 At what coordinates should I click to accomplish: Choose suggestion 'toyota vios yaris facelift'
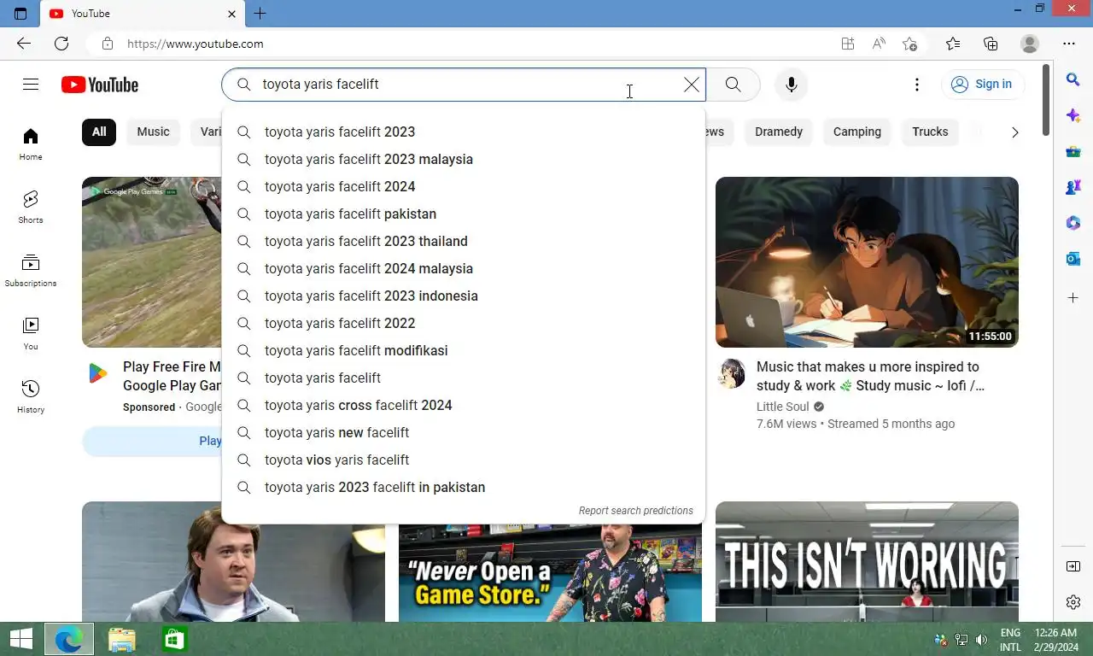pos(464,460)
